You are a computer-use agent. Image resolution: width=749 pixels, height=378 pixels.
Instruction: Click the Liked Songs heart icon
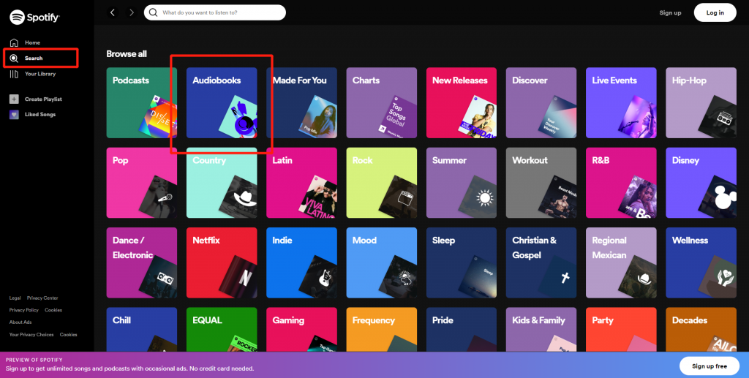tap(14, 115)
